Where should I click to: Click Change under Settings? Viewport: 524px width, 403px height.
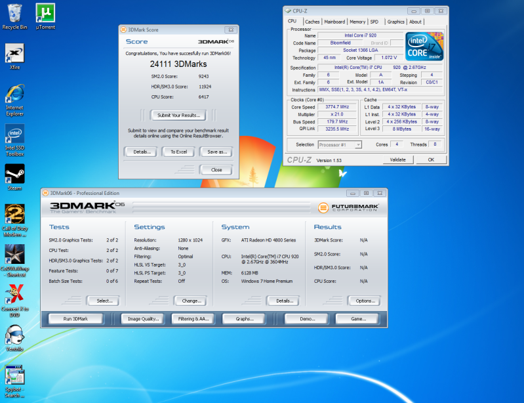pos(191,301)
